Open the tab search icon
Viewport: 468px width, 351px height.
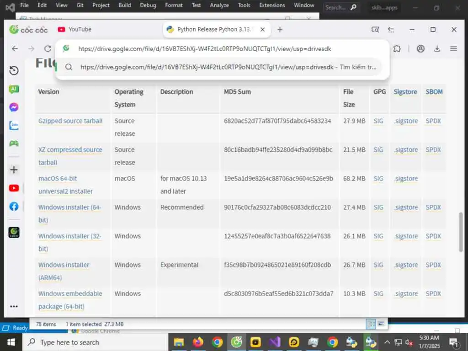(x=375, y=30)
